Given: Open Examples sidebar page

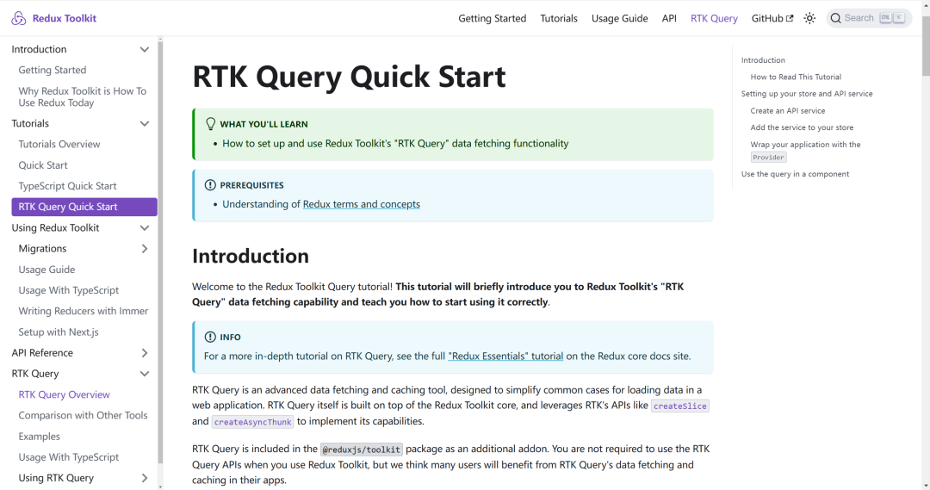Looking at the screenshot, I should (x=39, y=437).
